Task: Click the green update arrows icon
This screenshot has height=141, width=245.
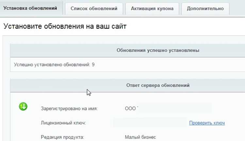Action: pos(23,107)
